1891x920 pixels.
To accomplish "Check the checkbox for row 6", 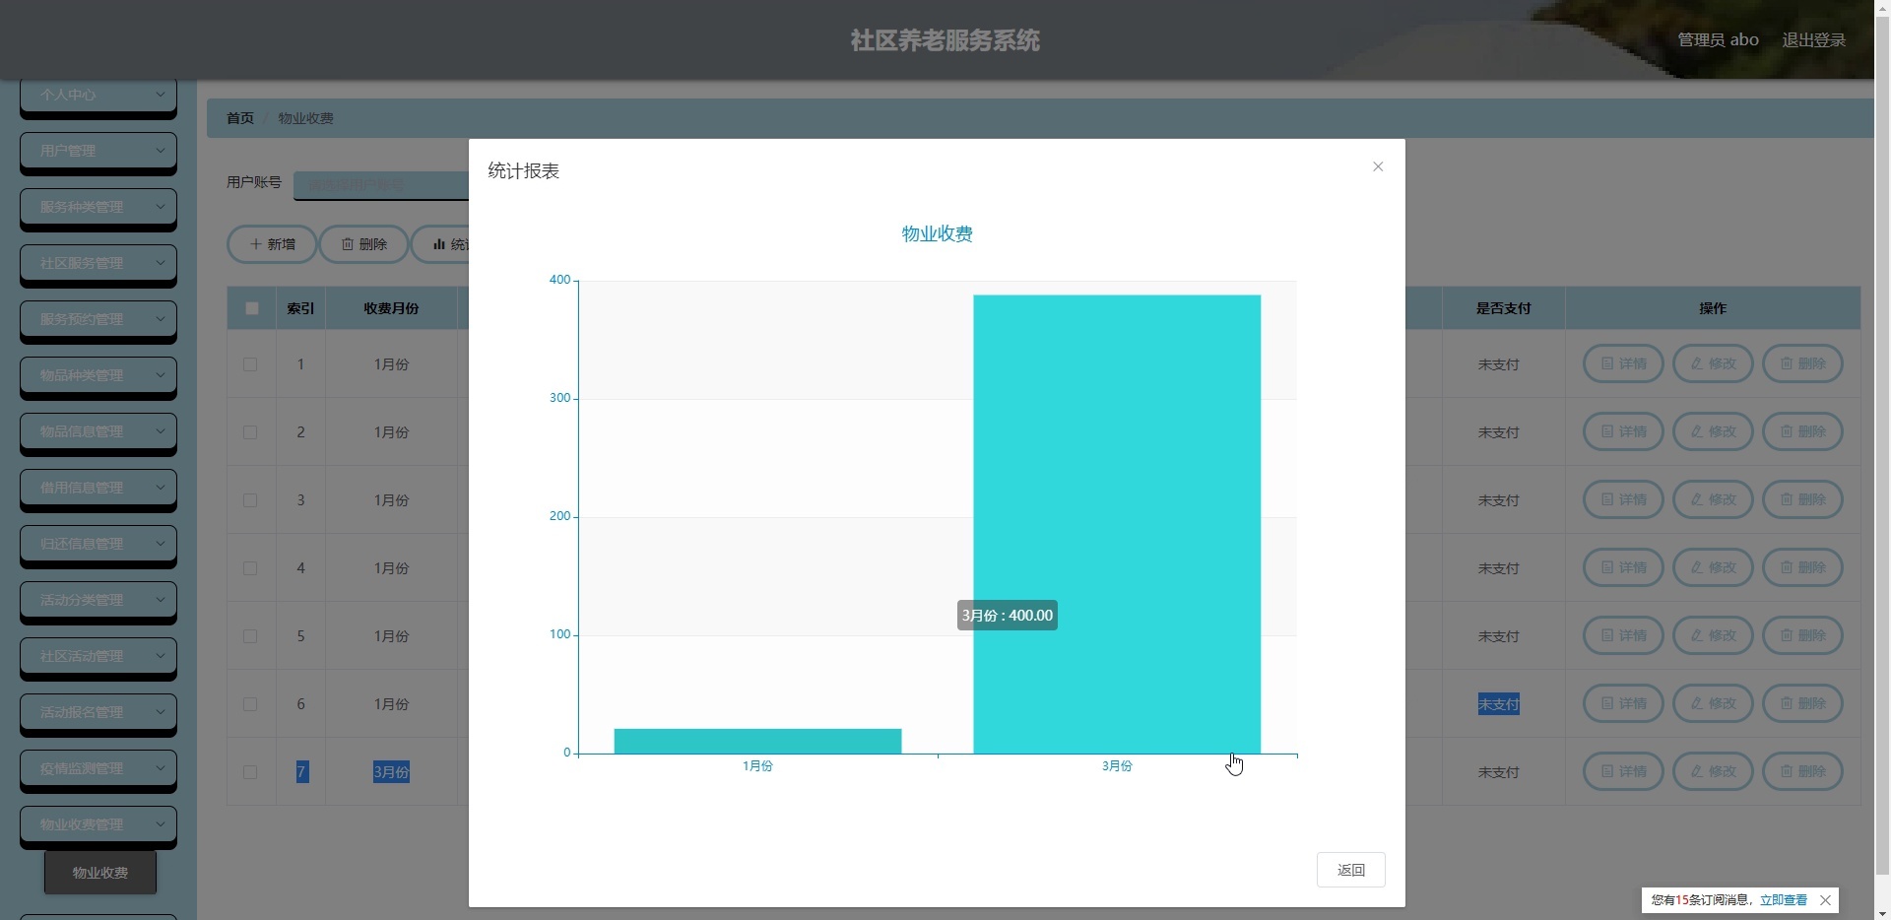I will pos(250,704).
